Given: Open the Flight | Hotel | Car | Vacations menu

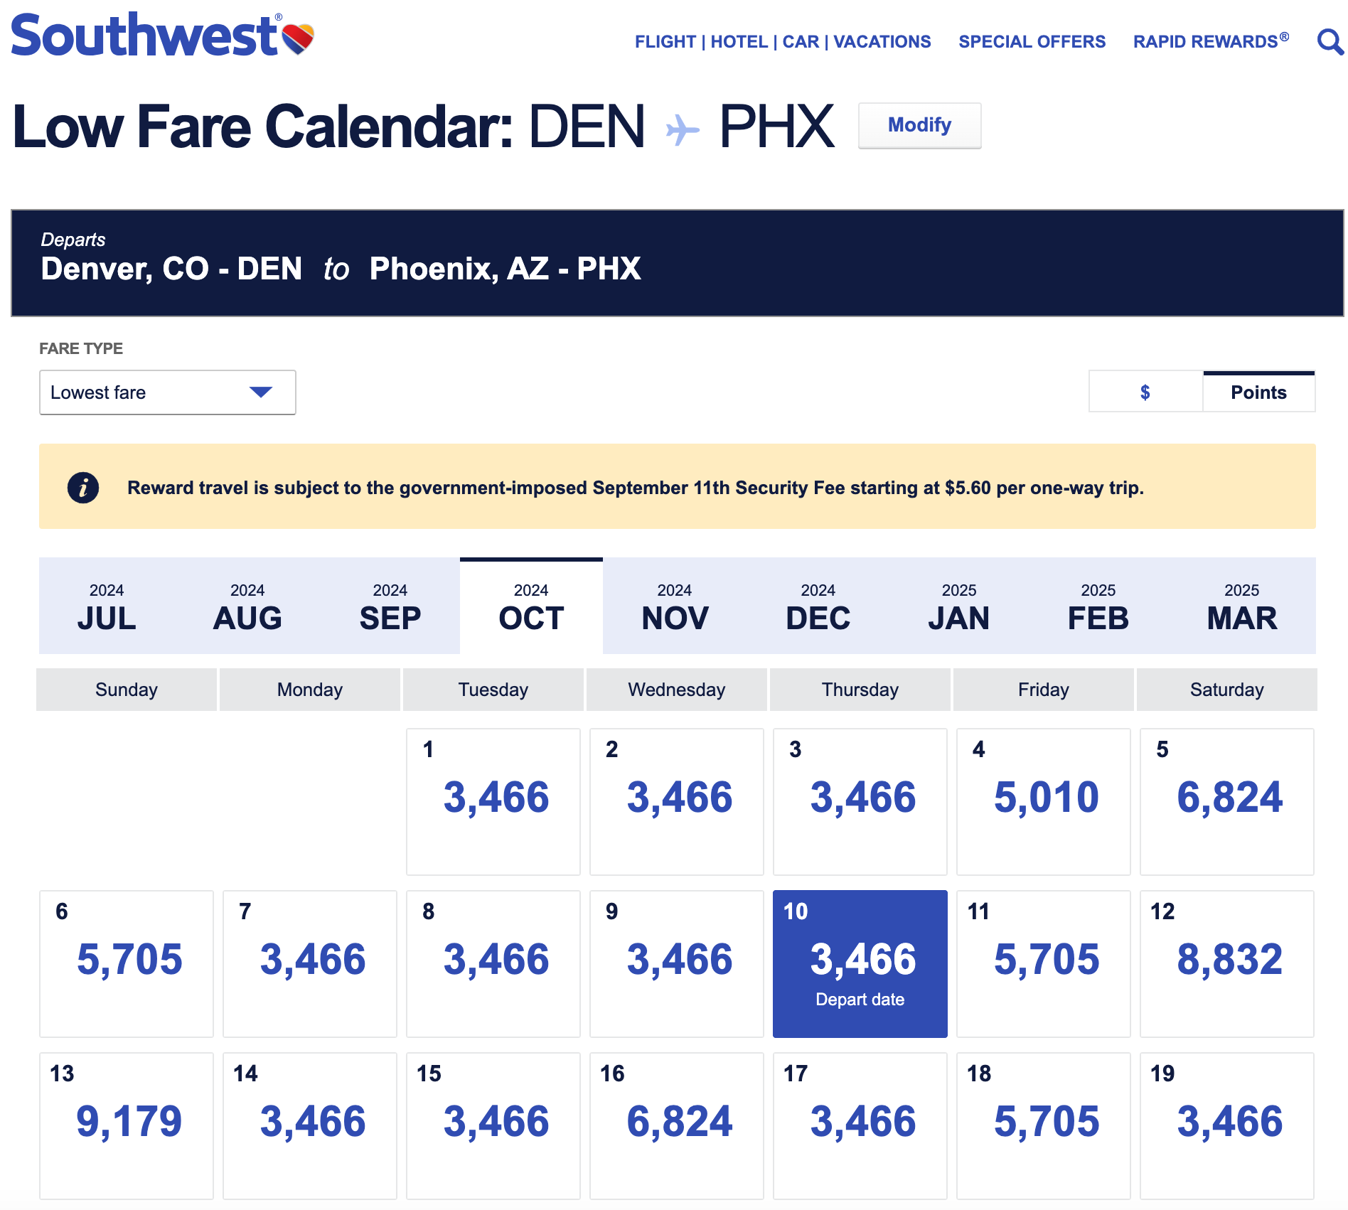Looking at the screenshot, I should (x=782, y=42).
